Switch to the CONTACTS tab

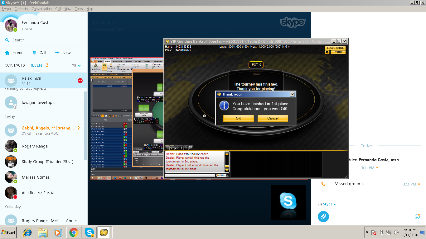pyautogui.click(x=15, y=65)
